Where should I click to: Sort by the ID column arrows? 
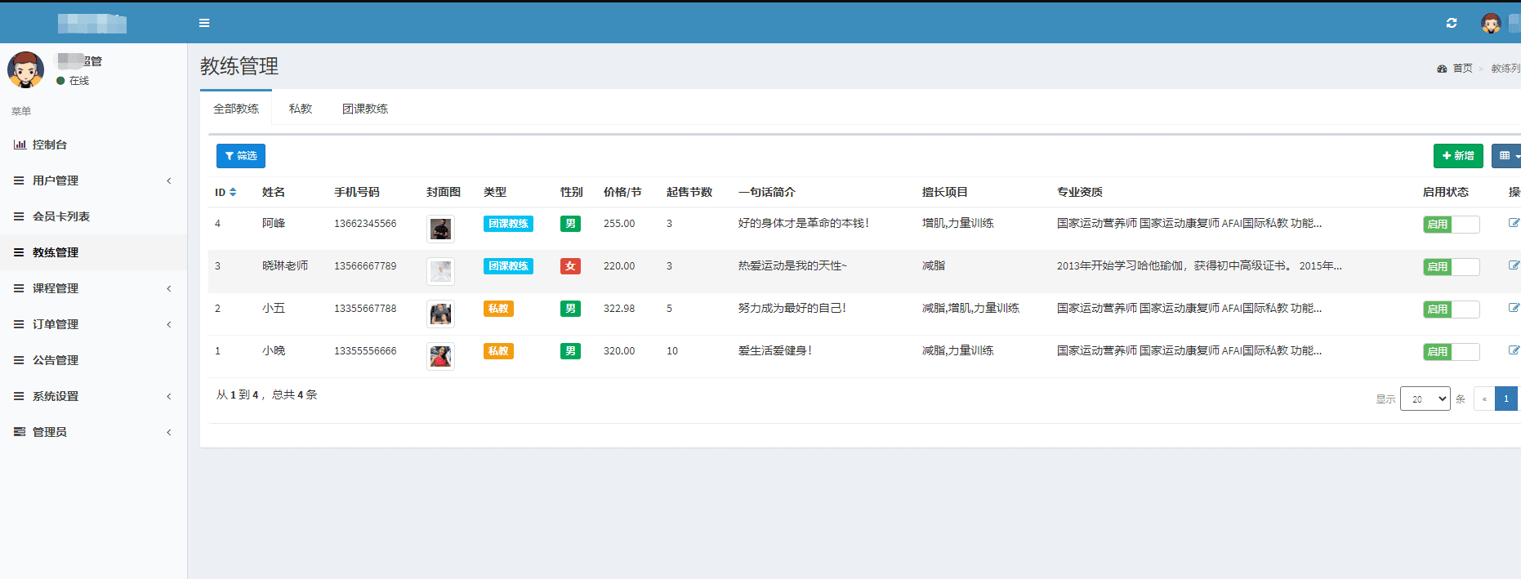[233, 192]
